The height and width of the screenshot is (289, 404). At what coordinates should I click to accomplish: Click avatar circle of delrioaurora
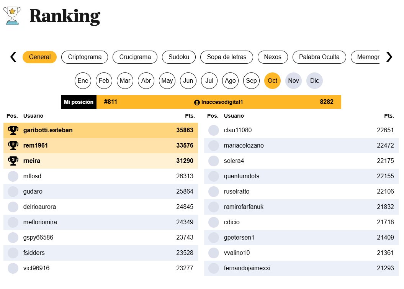coord(13,207)
